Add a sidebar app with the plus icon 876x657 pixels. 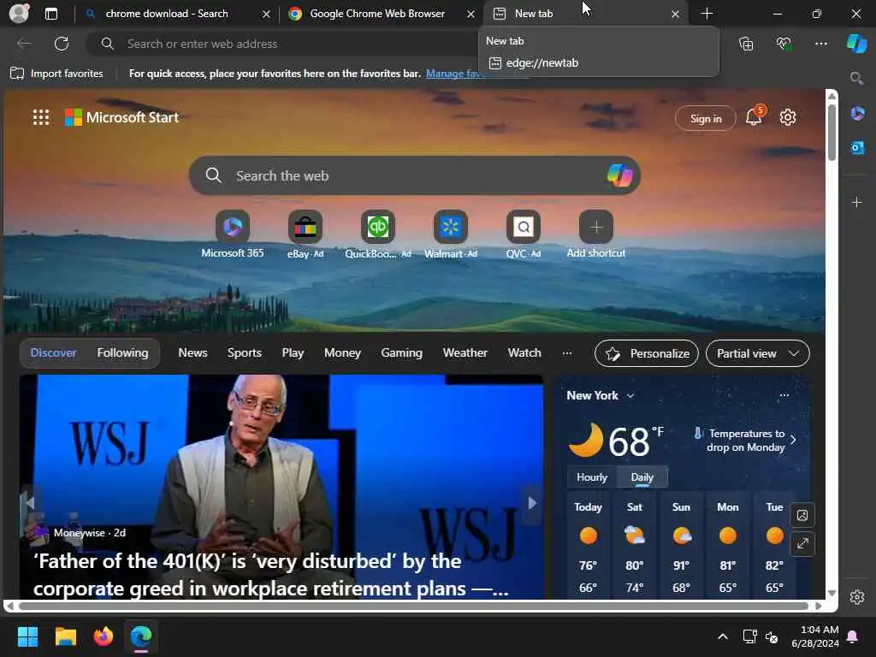pyautogui.click(x=857, y=202)
